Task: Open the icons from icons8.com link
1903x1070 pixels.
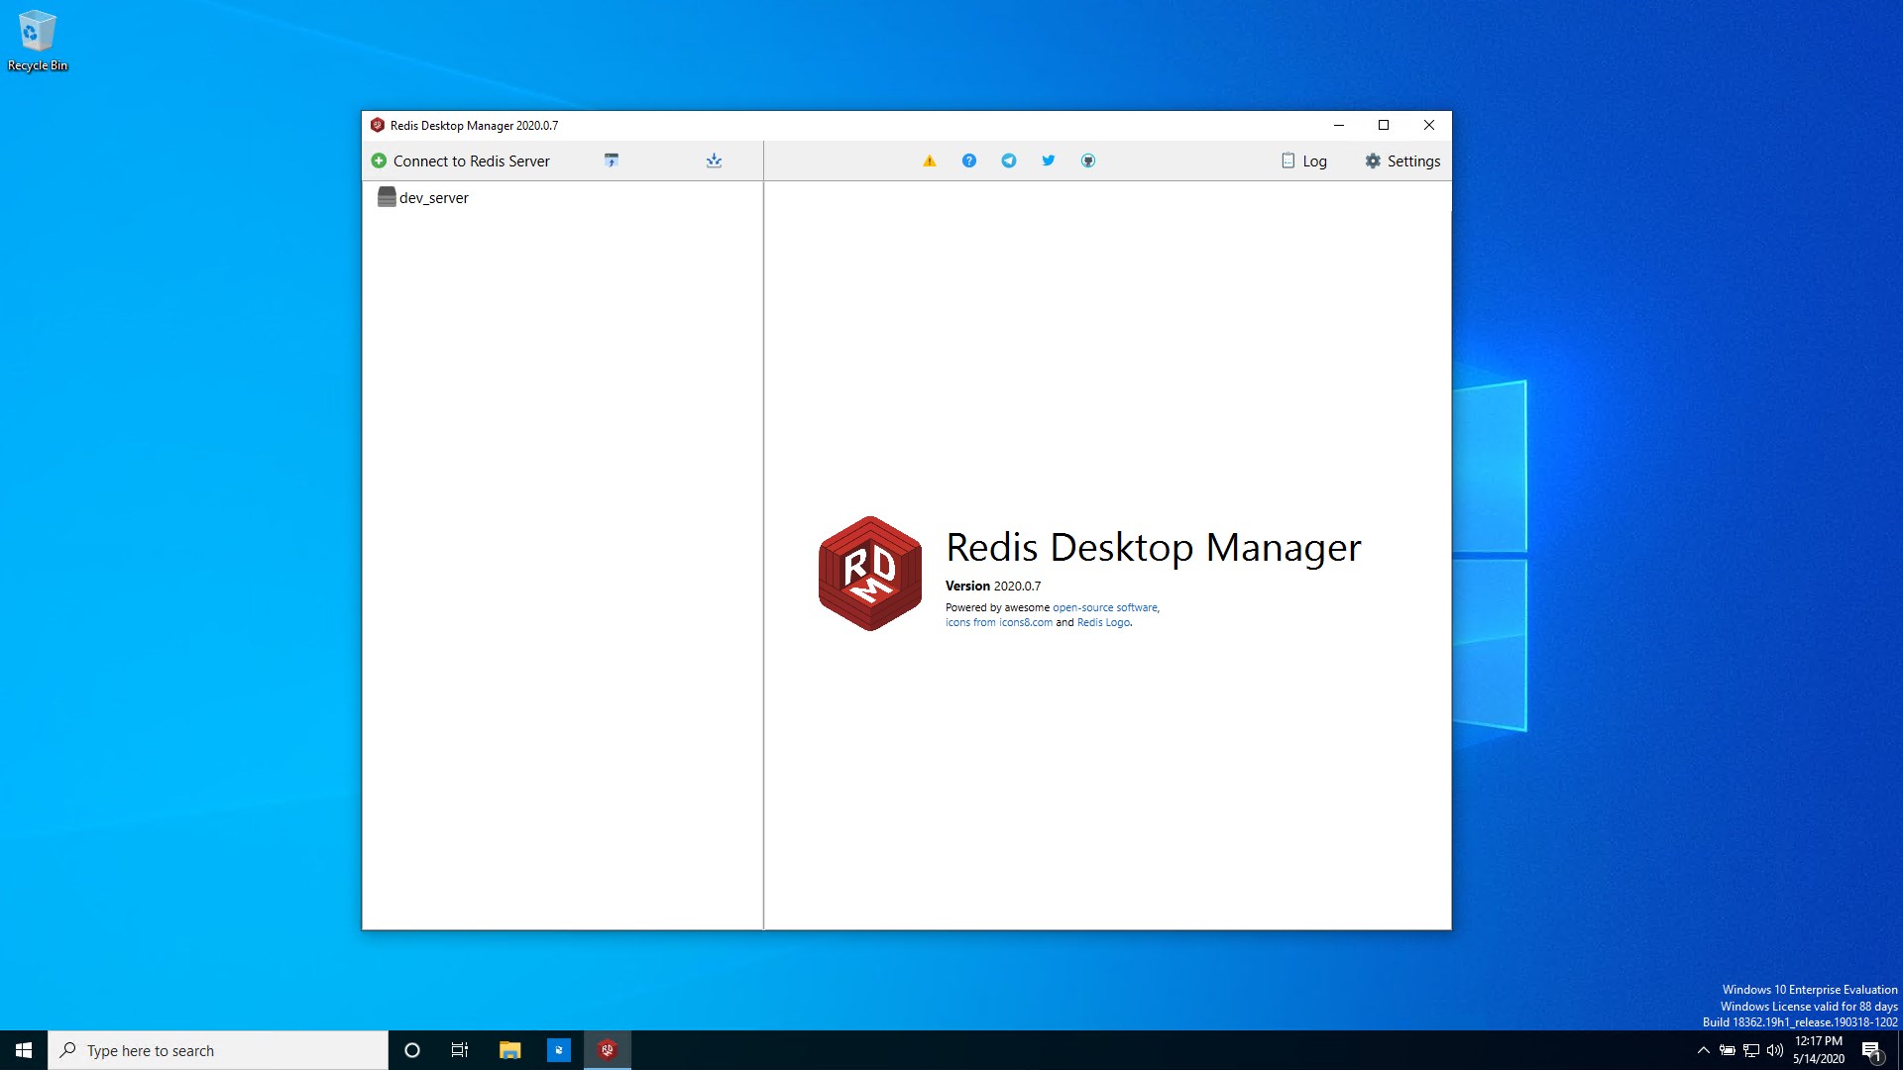Action: coord(998,622)
